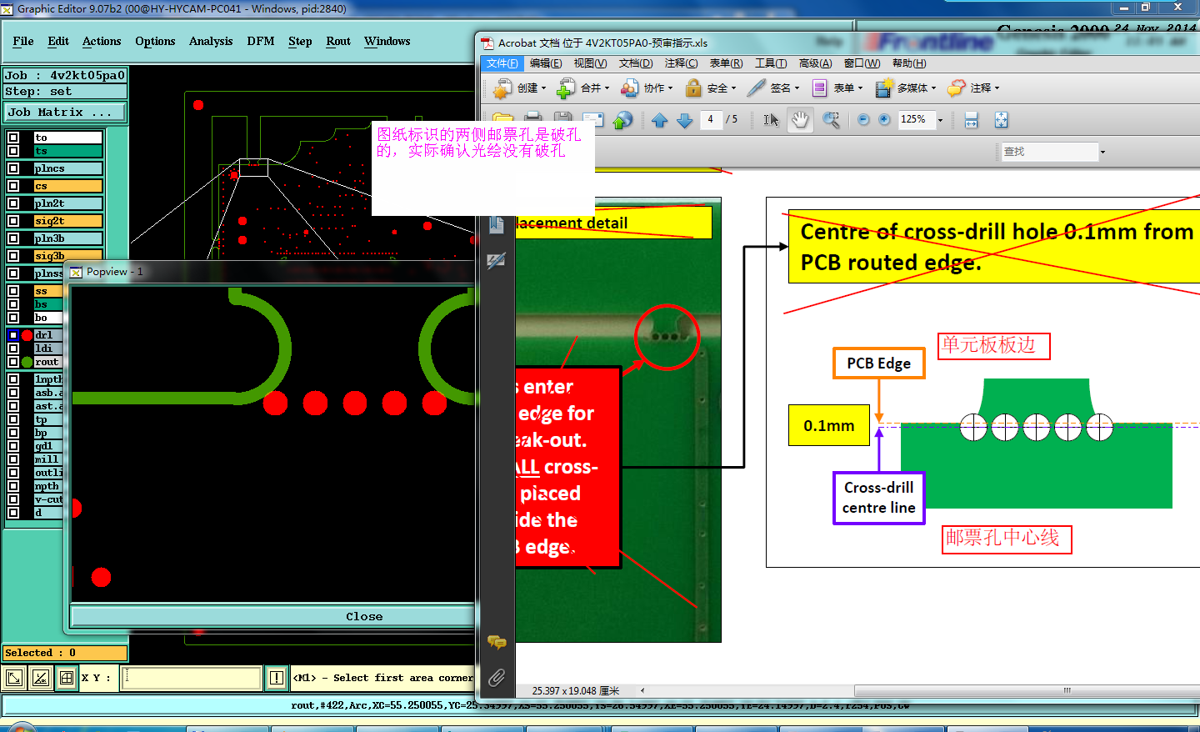Image resolution: width=1200 pixels, height=732 pixels.
Task: Expand the Security (安全) dropdown arrow
Action: [x=734, y=88]
